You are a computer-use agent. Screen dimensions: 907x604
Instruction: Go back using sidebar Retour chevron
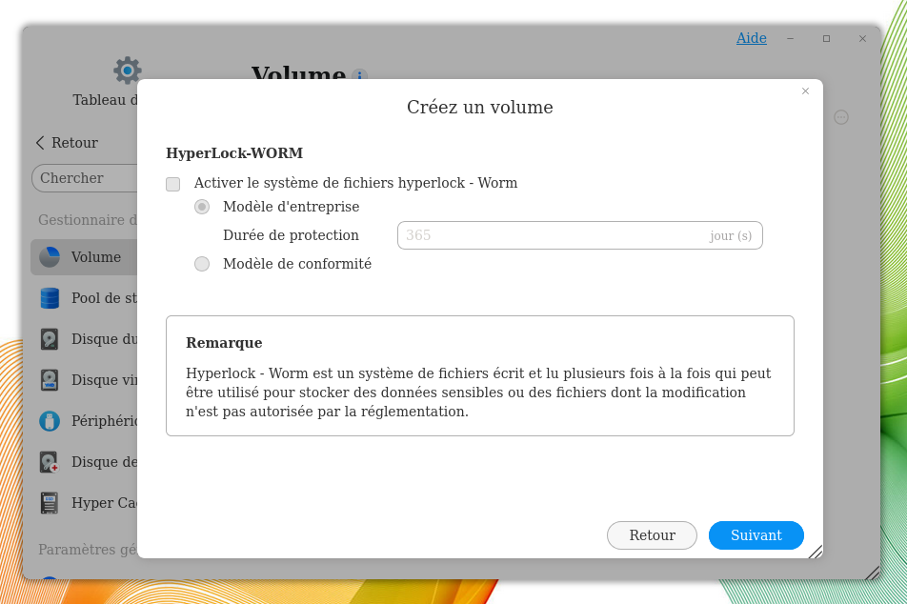coord(40,143)
